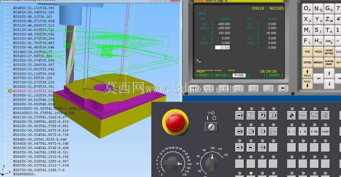The height and width of the screenshot is (177, 341).
Task: Select the reference point return mode button
Action: (x=291, y=115)
